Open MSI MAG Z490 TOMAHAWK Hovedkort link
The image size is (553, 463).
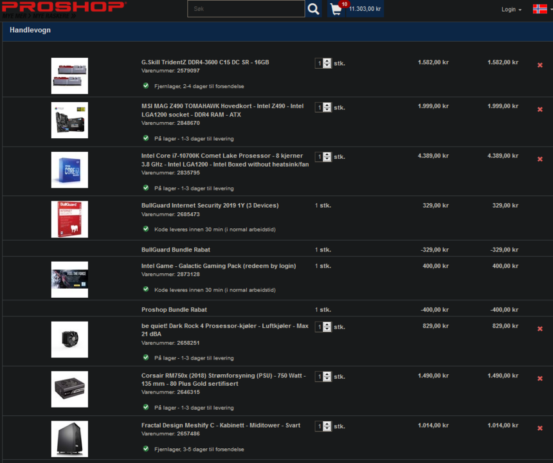tap(222, 111)
